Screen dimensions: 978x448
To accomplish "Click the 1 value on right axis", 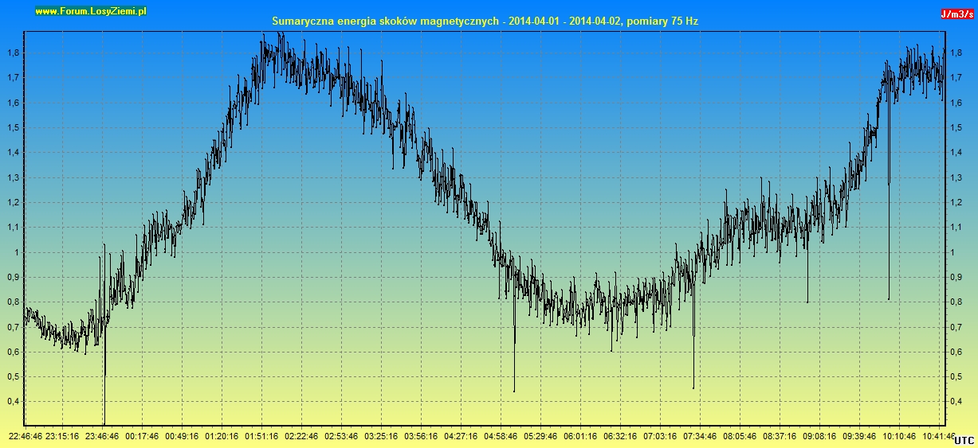I will [x=952, y=252].
